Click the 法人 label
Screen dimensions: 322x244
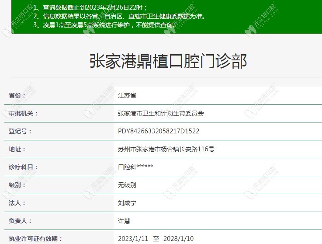click(x=17, y=203)
